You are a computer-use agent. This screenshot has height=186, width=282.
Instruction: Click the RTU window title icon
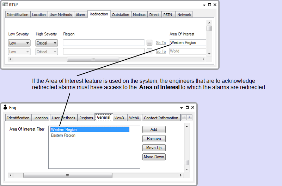(5, 5)
